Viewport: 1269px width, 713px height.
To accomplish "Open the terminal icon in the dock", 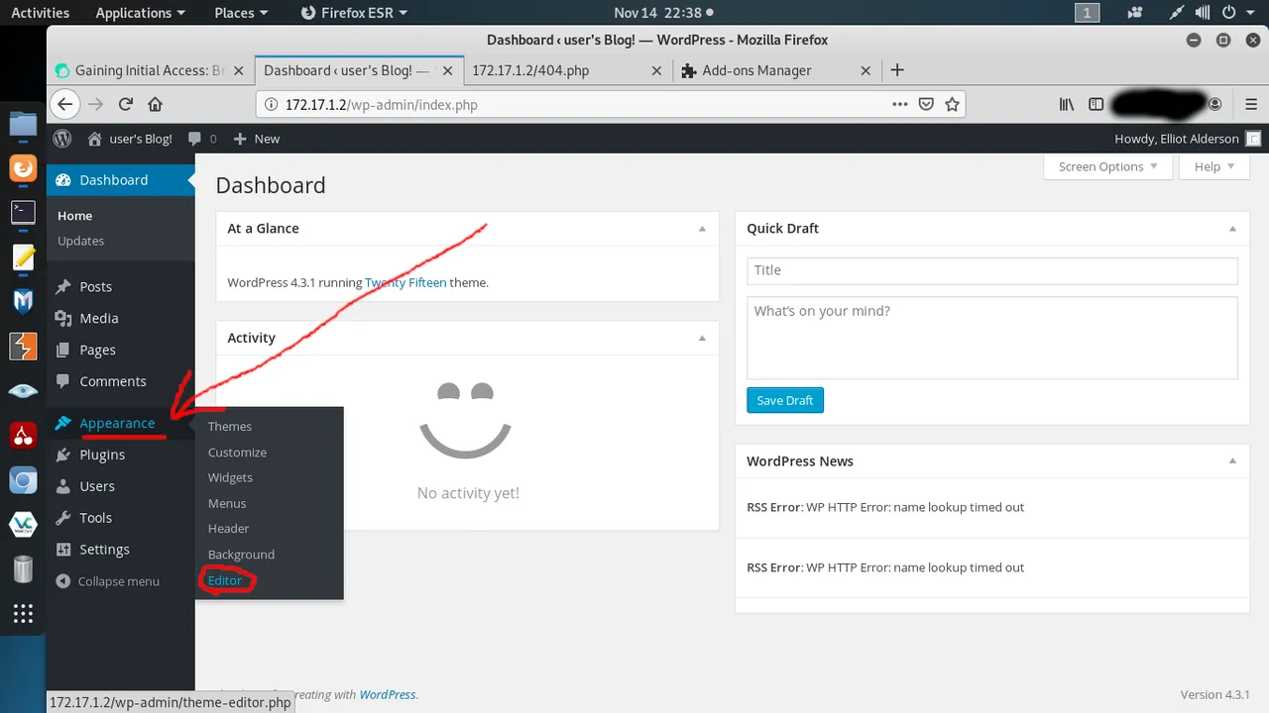I will 23,212.
